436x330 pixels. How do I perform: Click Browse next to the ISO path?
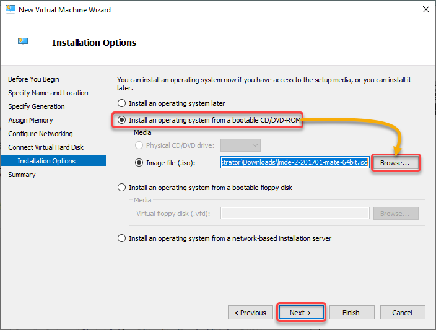tap(395, 163)
